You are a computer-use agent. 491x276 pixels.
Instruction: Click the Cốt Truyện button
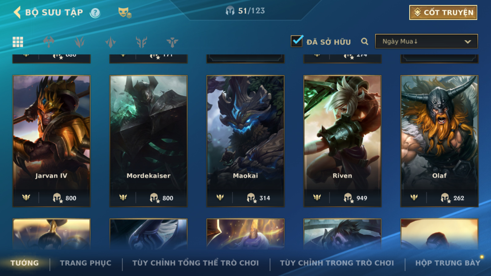[x=443, y=13]
